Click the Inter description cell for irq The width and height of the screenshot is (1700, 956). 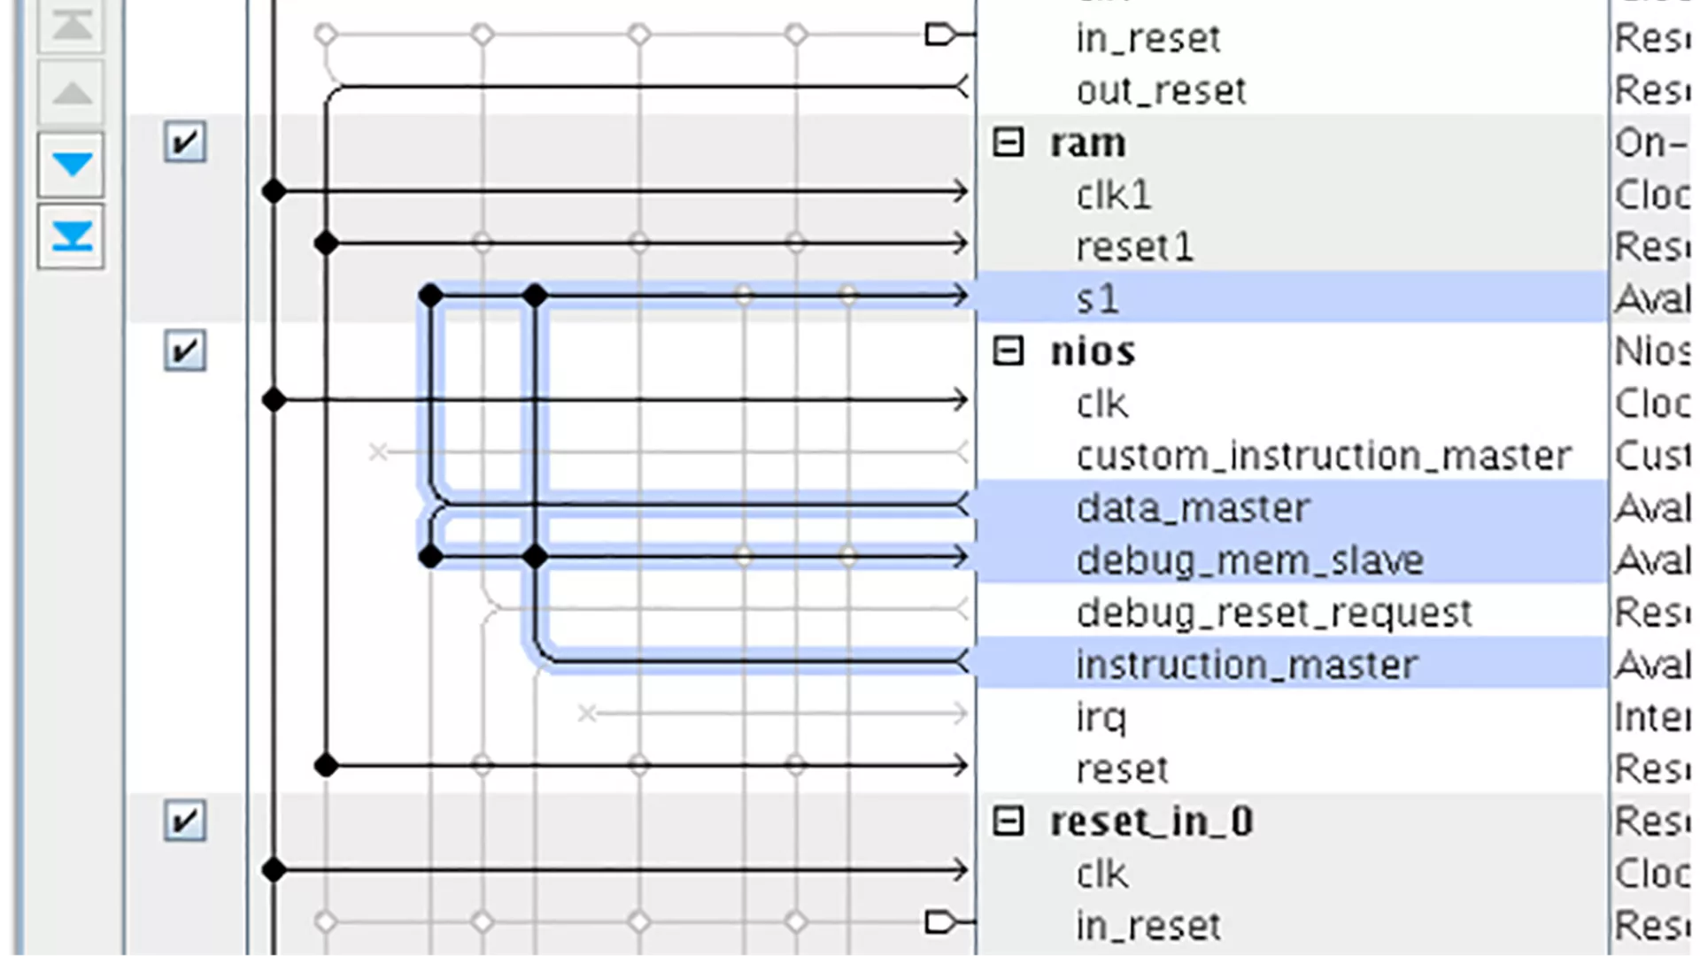point(1652,717)
